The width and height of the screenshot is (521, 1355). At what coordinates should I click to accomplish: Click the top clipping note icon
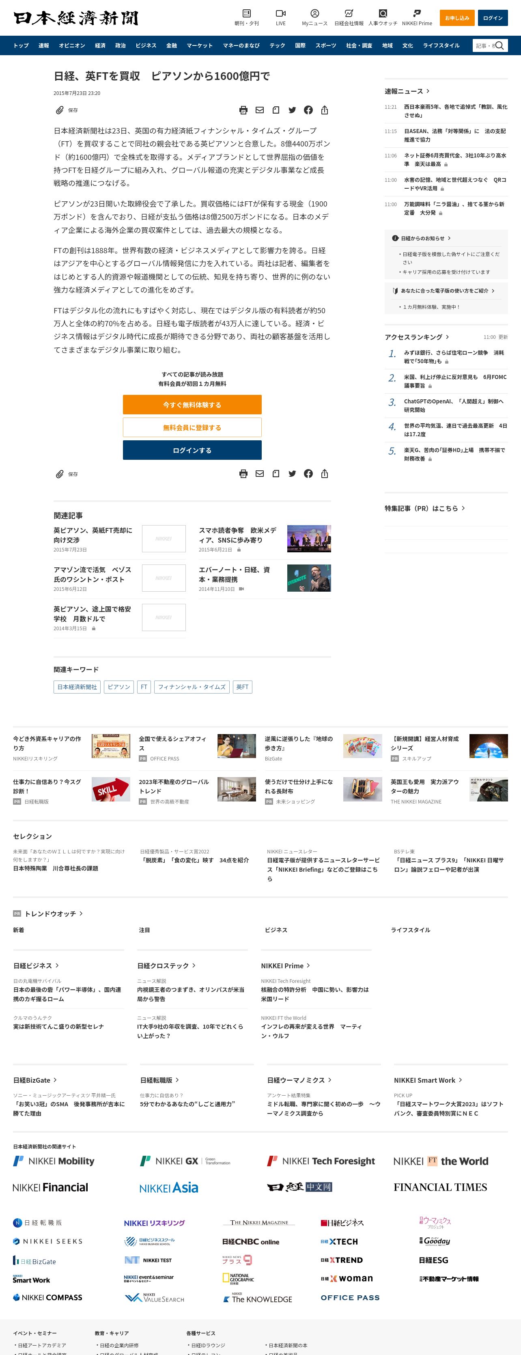click(276, 110)
